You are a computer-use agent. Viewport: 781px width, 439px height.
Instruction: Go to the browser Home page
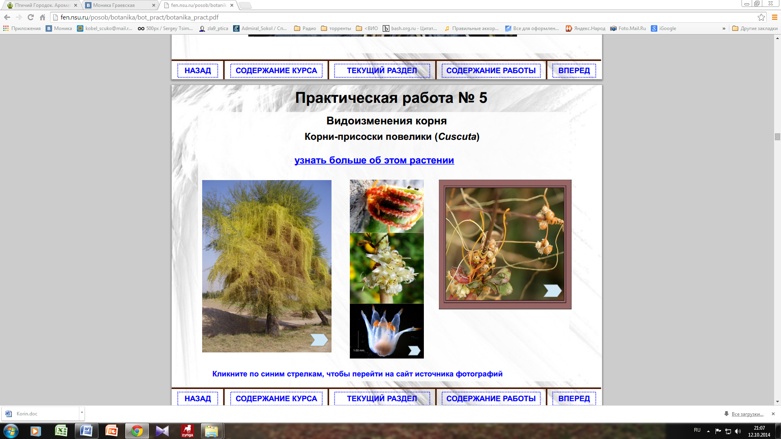click(x=42, y=17)
